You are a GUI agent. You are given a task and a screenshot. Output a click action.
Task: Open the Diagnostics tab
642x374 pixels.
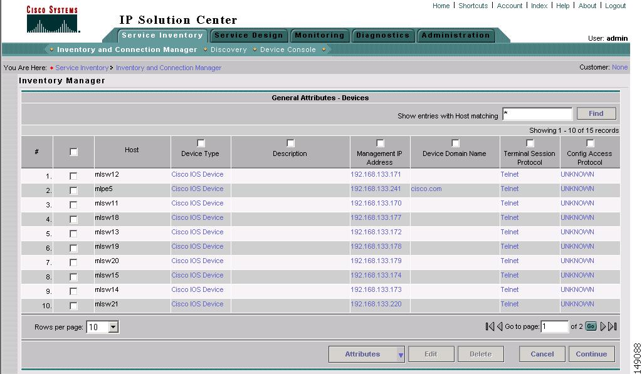(383, 35)
